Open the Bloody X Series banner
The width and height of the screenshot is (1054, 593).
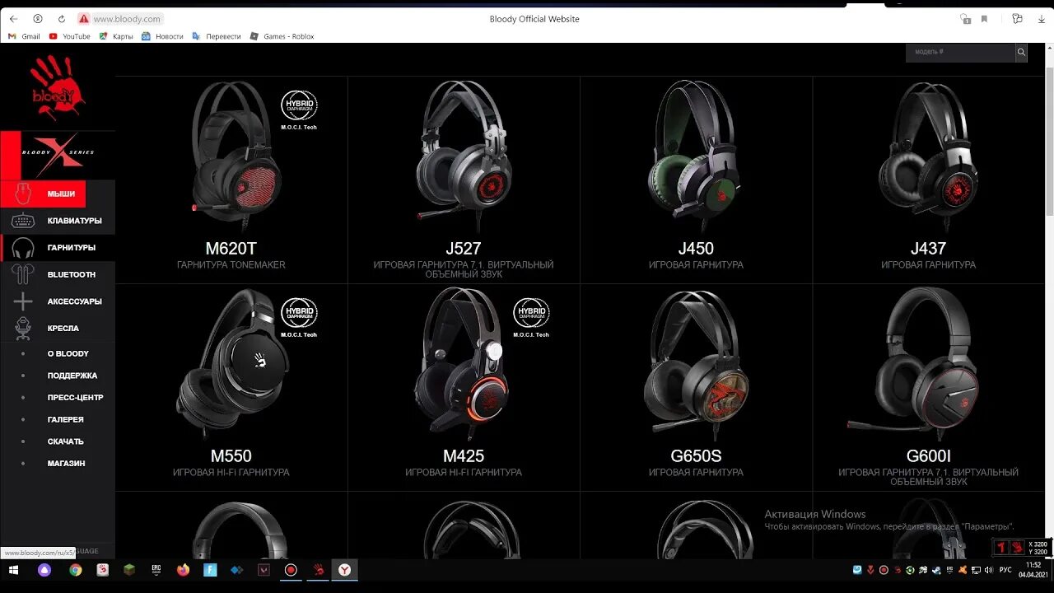coord(58,154)
